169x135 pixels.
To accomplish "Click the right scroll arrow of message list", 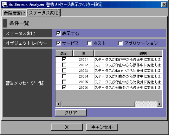I will click(159, 104).
